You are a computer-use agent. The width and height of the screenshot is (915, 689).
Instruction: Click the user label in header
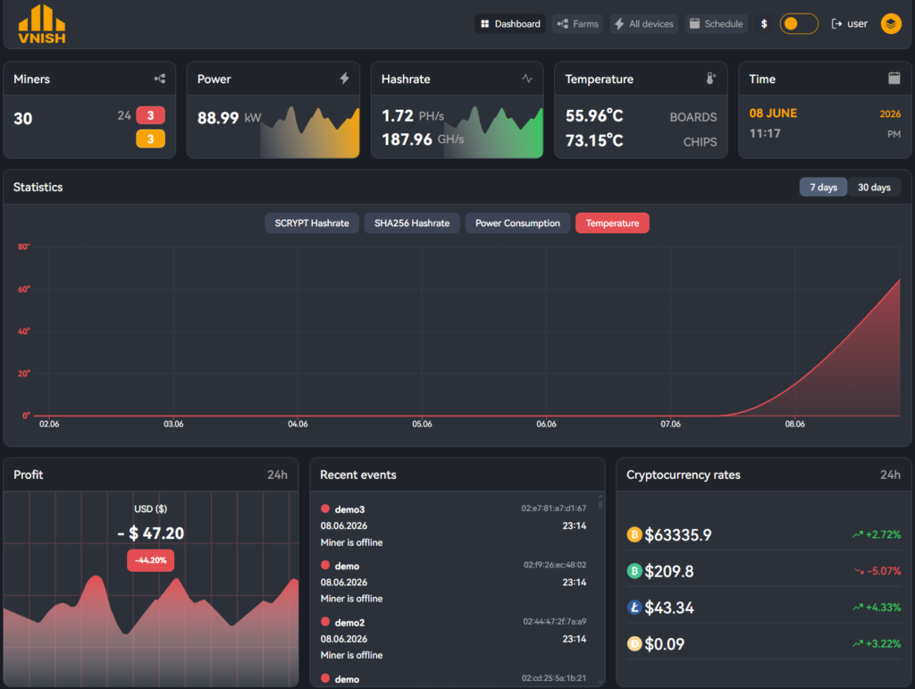(x=857, y=24)
